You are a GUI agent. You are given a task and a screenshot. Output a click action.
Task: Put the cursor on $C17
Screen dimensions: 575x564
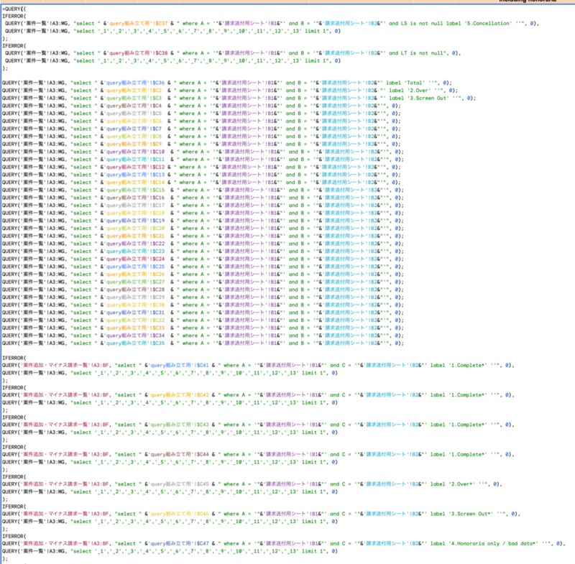pyautogui.click(x=157, y=205)
